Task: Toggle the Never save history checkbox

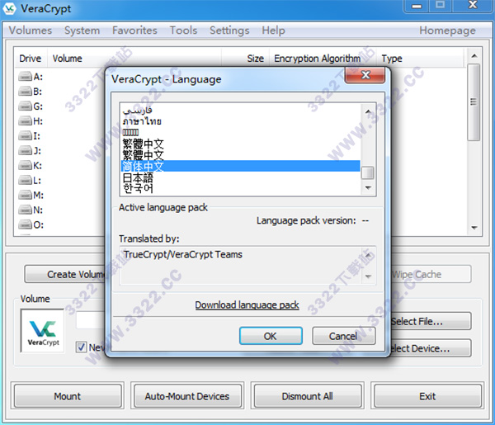Action: click(81, 347)
